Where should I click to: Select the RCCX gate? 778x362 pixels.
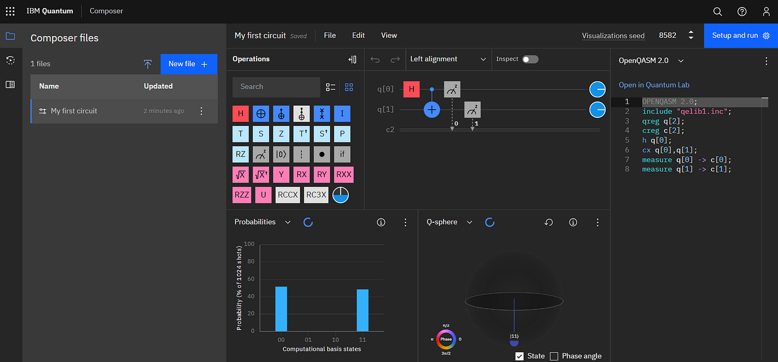(288, 195)
